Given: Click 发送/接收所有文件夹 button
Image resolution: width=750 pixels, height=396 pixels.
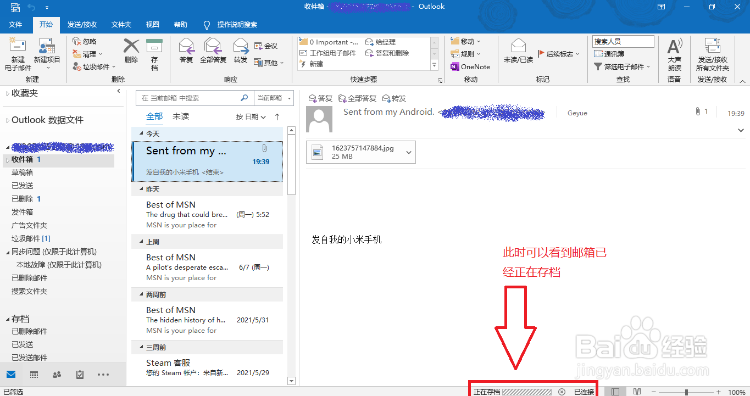Looking at the screenshot, I should click(x=712, y=55).
